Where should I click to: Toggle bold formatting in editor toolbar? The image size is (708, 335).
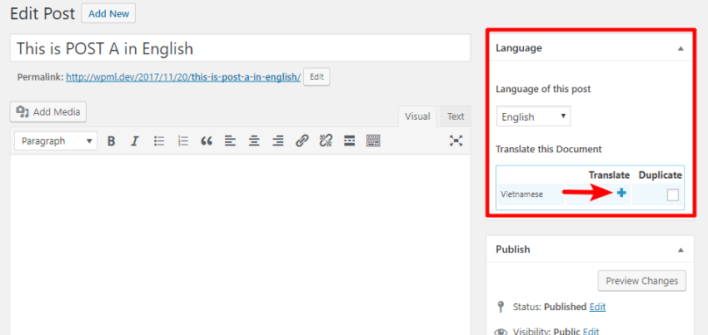pos(111,141)
